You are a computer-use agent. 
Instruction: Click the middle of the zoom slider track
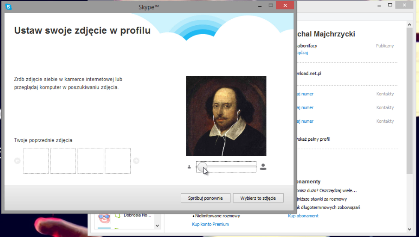pyautogui.click(x=226, y=167)
